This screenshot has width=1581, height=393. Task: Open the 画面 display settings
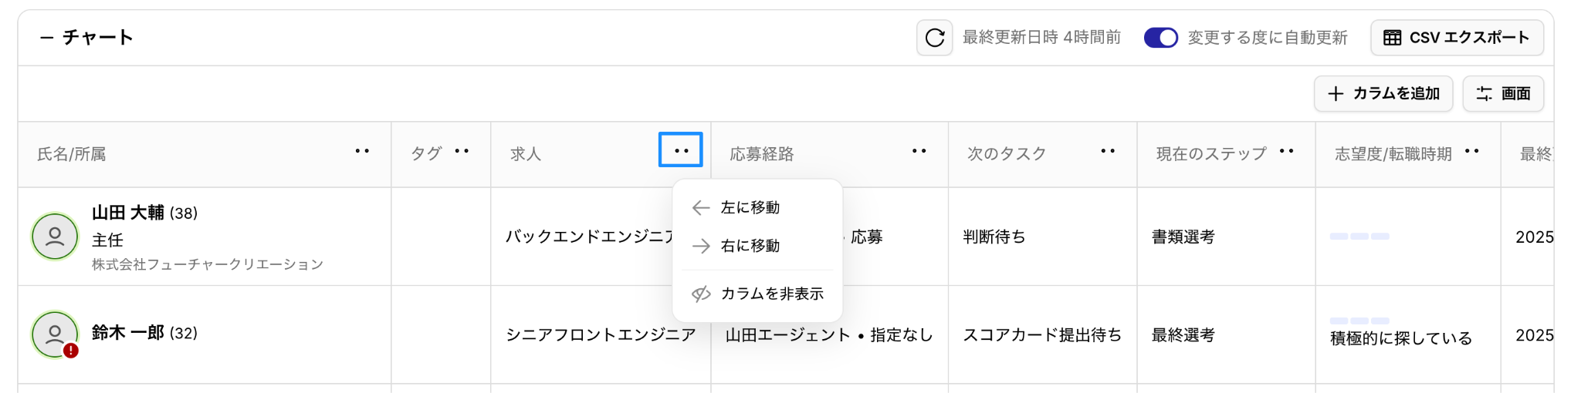[1502, 93]
